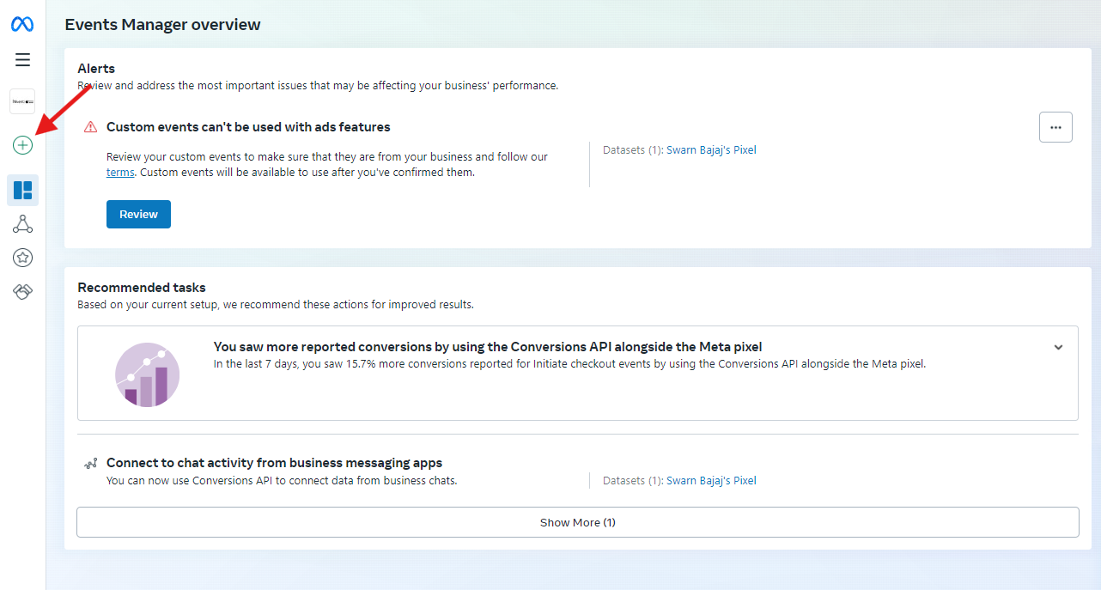The image size is (1101, 590).
Task: Click the warning triangle beside custom events alert
Action: click(x=89, y=126)
